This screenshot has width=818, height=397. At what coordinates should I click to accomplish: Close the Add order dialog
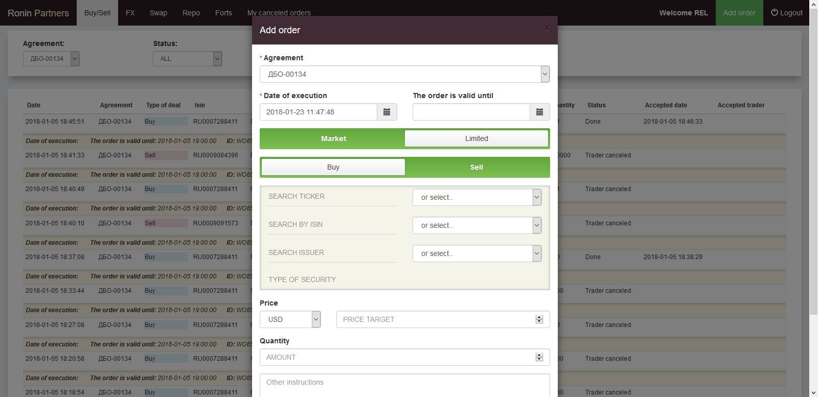[547, 28]
